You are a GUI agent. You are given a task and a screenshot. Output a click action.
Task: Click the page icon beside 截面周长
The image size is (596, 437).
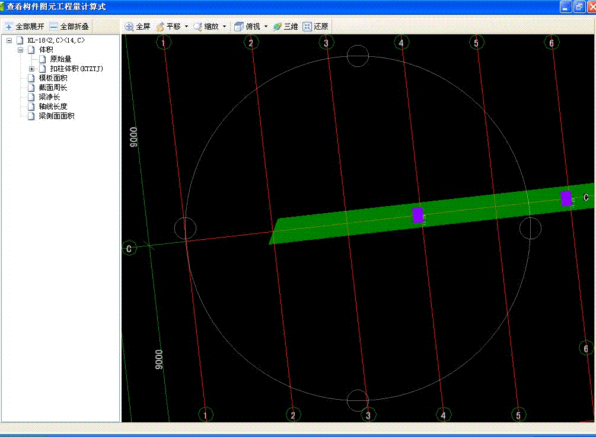(x=31, y=88)
